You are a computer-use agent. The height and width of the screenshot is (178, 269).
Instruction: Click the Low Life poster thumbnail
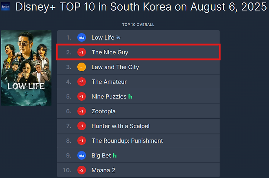(27, 68)
